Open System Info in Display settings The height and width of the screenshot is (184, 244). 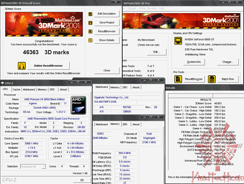194,62
